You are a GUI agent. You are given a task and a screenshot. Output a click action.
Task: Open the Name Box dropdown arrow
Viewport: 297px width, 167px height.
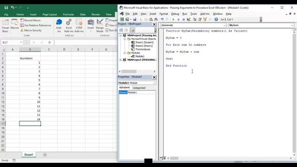coord(21,42)
